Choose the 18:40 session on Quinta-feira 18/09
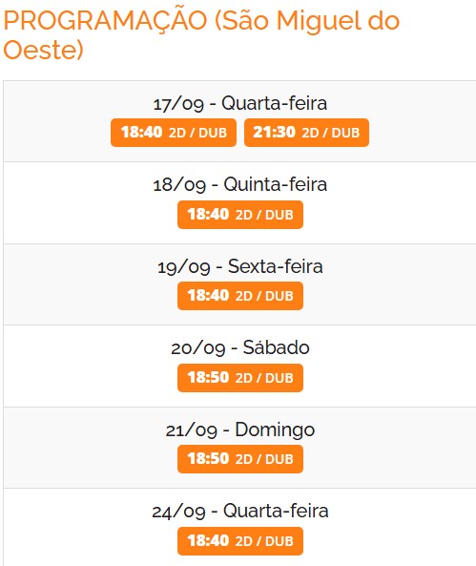This screenshot has width=476, height=566. point(240,215)
